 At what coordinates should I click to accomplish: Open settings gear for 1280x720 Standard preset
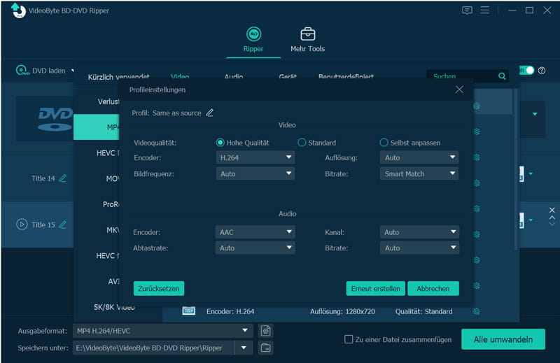(x=477, y=311)
